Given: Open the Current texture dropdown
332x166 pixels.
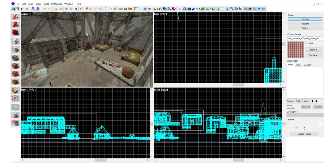Looking at the screenshot, I should (x=305, y=38).
